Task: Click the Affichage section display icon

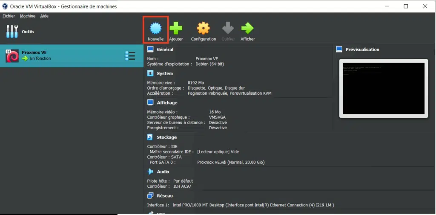Action: pyautogui.click(x=150, y=102)
